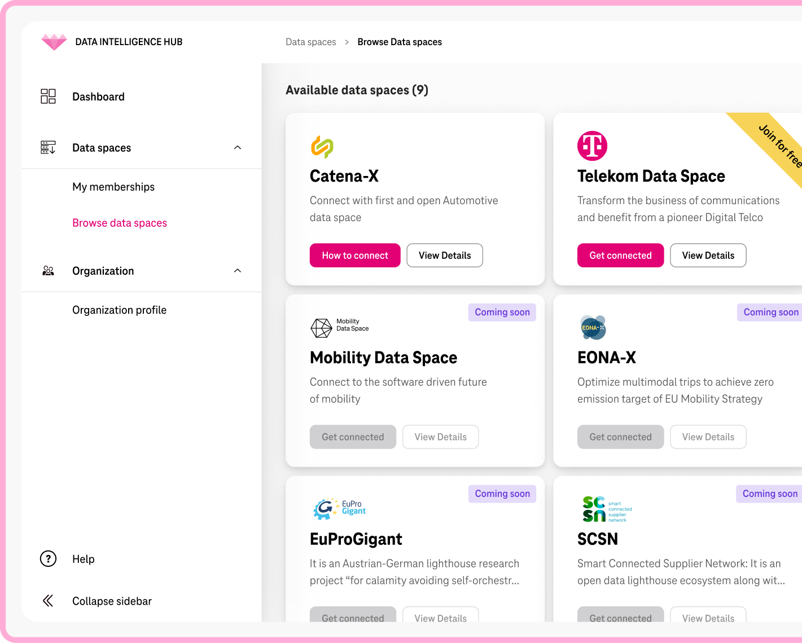This screenshot has height=643, width=802.
Task: Click the Telekom Data Space title
Action: coord(651,177)
